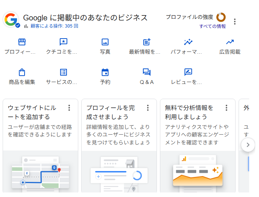Open 商品を編集 shopping bag icon
Image resolution: width=259 pixels, height=197 pixels.
pyautogui.click(x=22, y=72)
